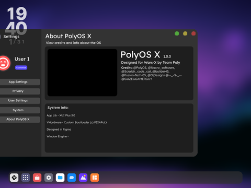Click the 'User 1' name text
251x188 pixels.
[x=22, y=59]
